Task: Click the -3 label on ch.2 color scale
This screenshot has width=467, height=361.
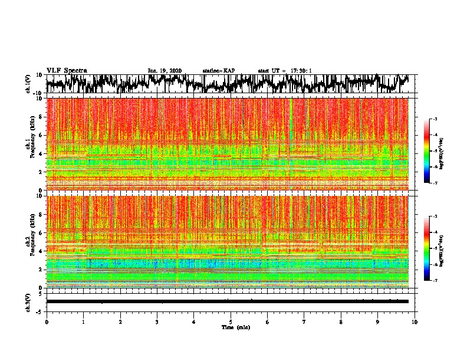Action: pos(435,216)
